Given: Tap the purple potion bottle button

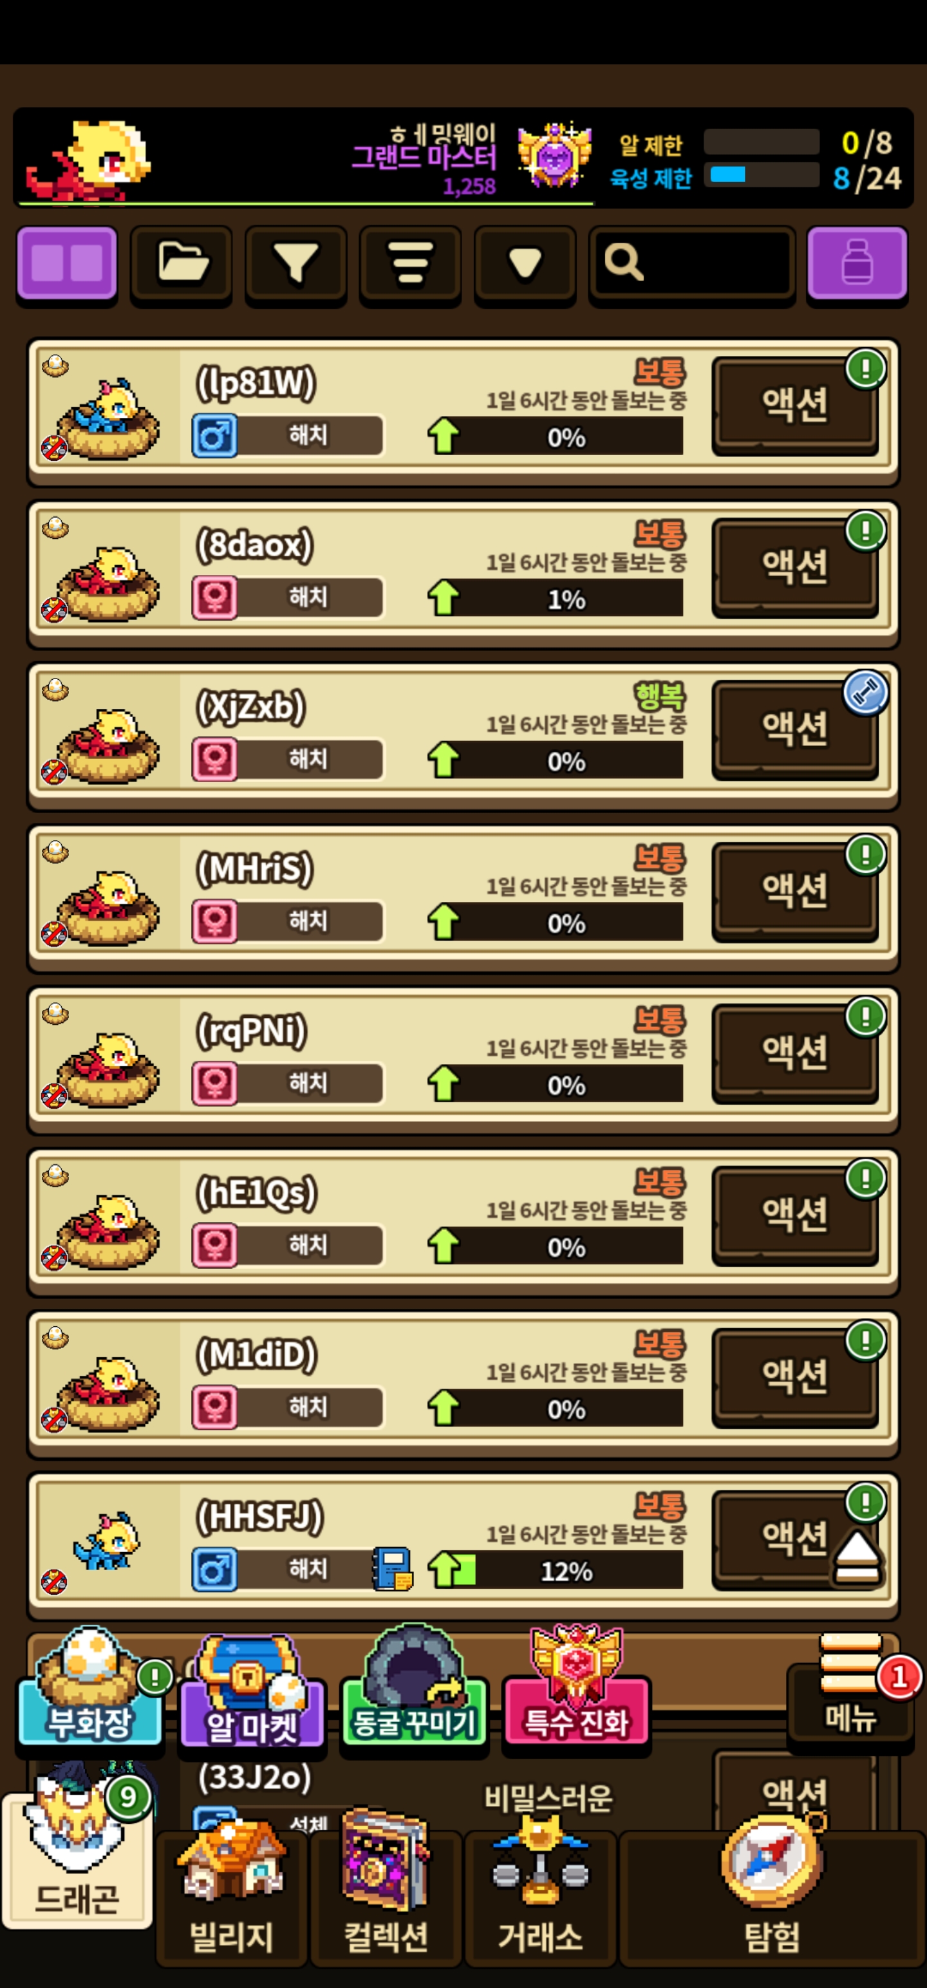Looking at the screenshot, I should tap(857, 264).
